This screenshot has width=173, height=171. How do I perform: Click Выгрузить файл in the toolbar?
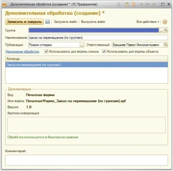point(93,22)
